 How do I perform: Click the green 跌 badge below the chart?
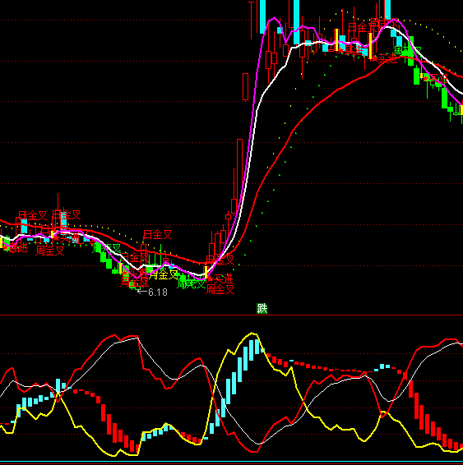(262, 308)
